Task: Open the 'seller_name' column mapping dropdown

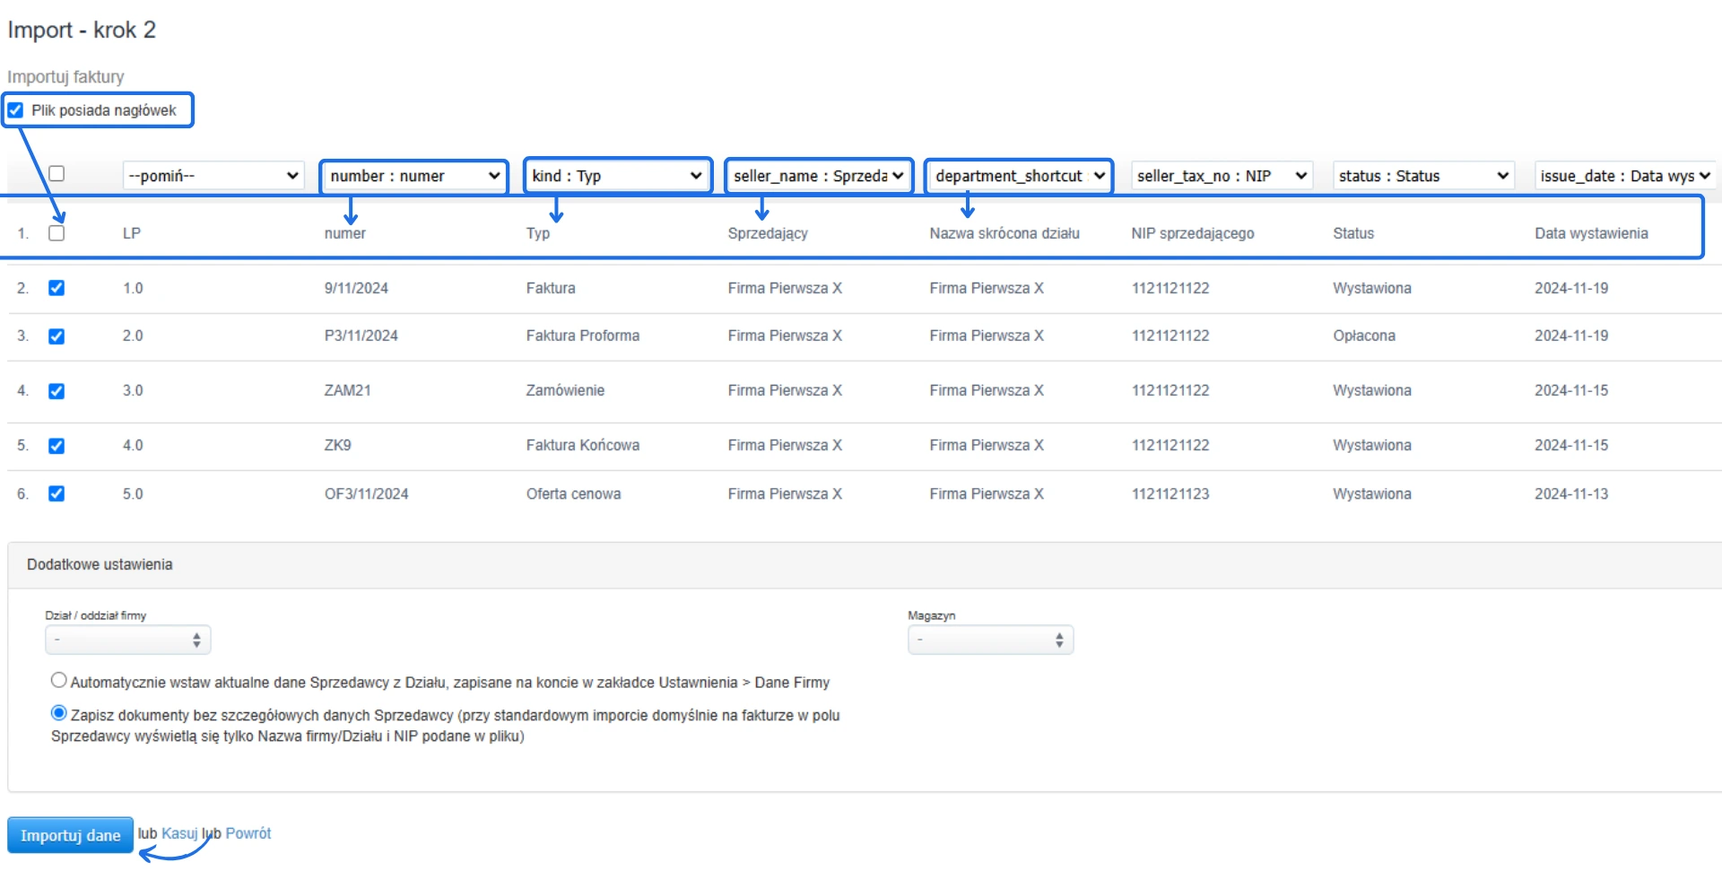Action: [818, 176]
